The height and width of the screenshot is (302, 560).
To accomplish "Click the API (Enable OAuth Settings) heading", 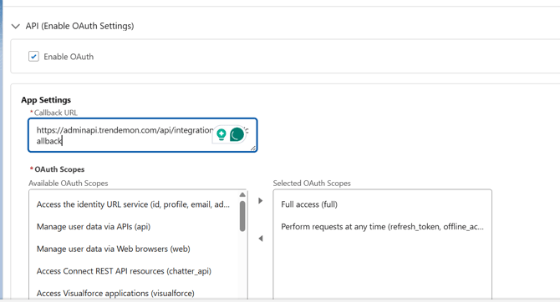I will coord(79,26).
